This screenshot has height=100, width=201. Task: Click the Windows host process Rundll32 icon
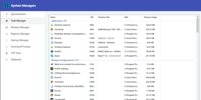tap(52, 86)
